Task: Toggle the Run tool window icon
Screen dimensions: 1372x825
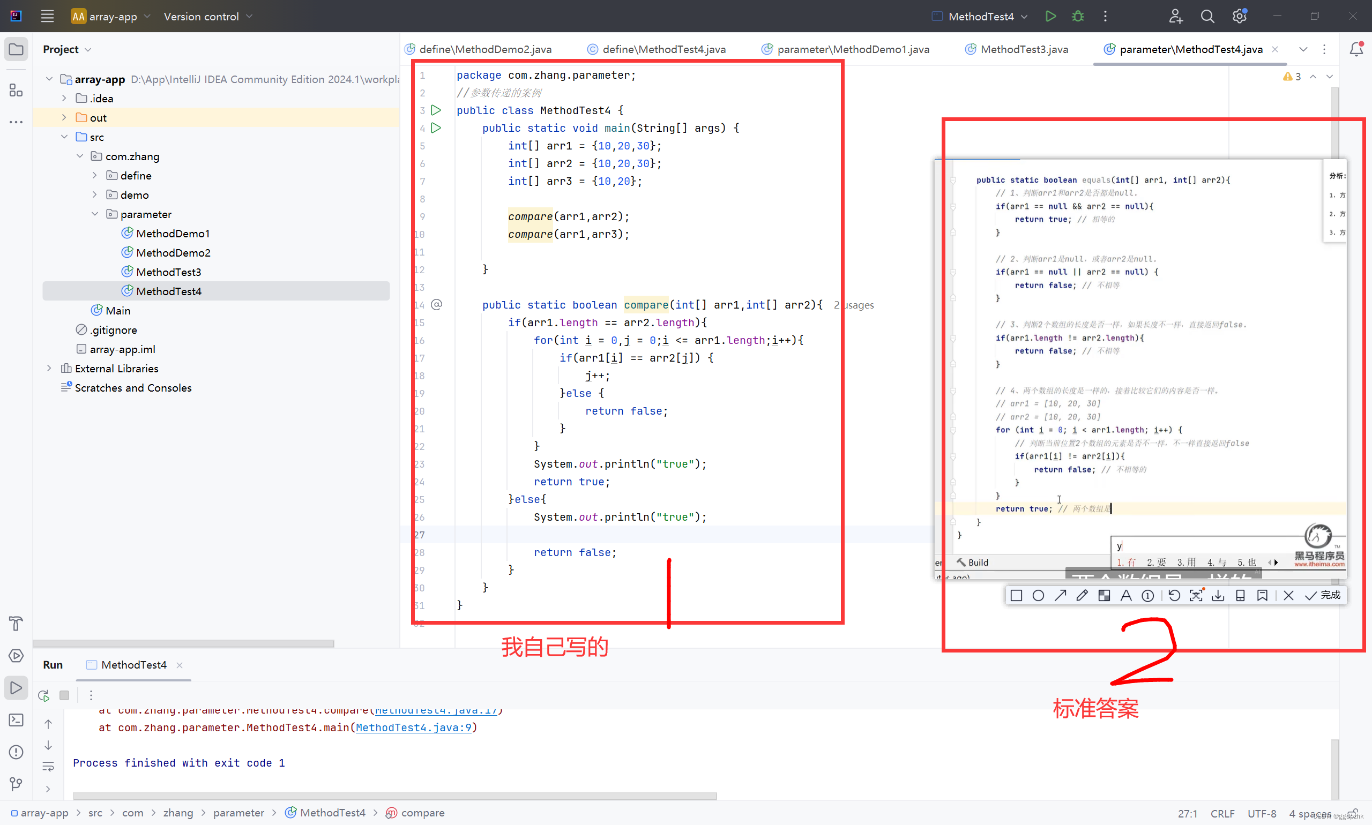Action: tap(16, 688)
